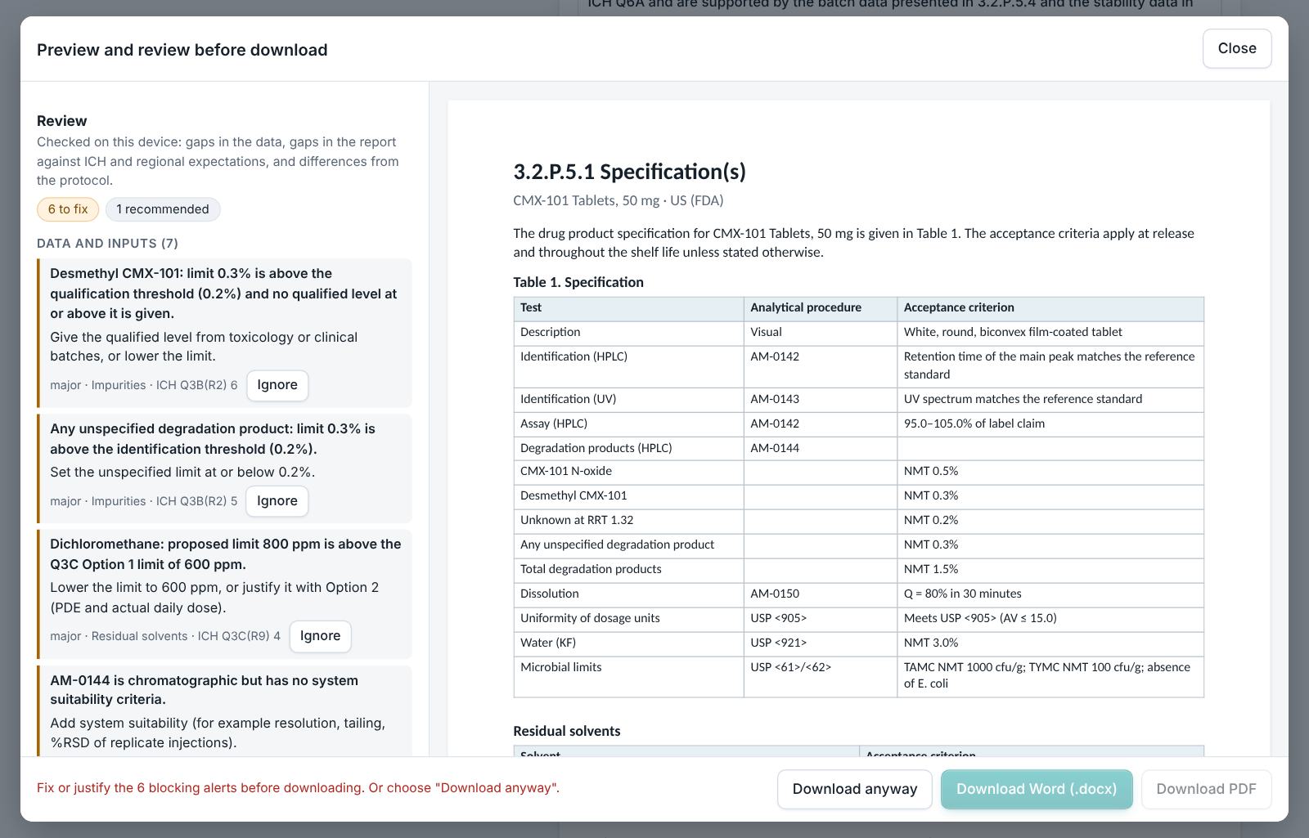
Task: Open the Dichloromethane 800 ppm alert title
Action: coord(226,554)
